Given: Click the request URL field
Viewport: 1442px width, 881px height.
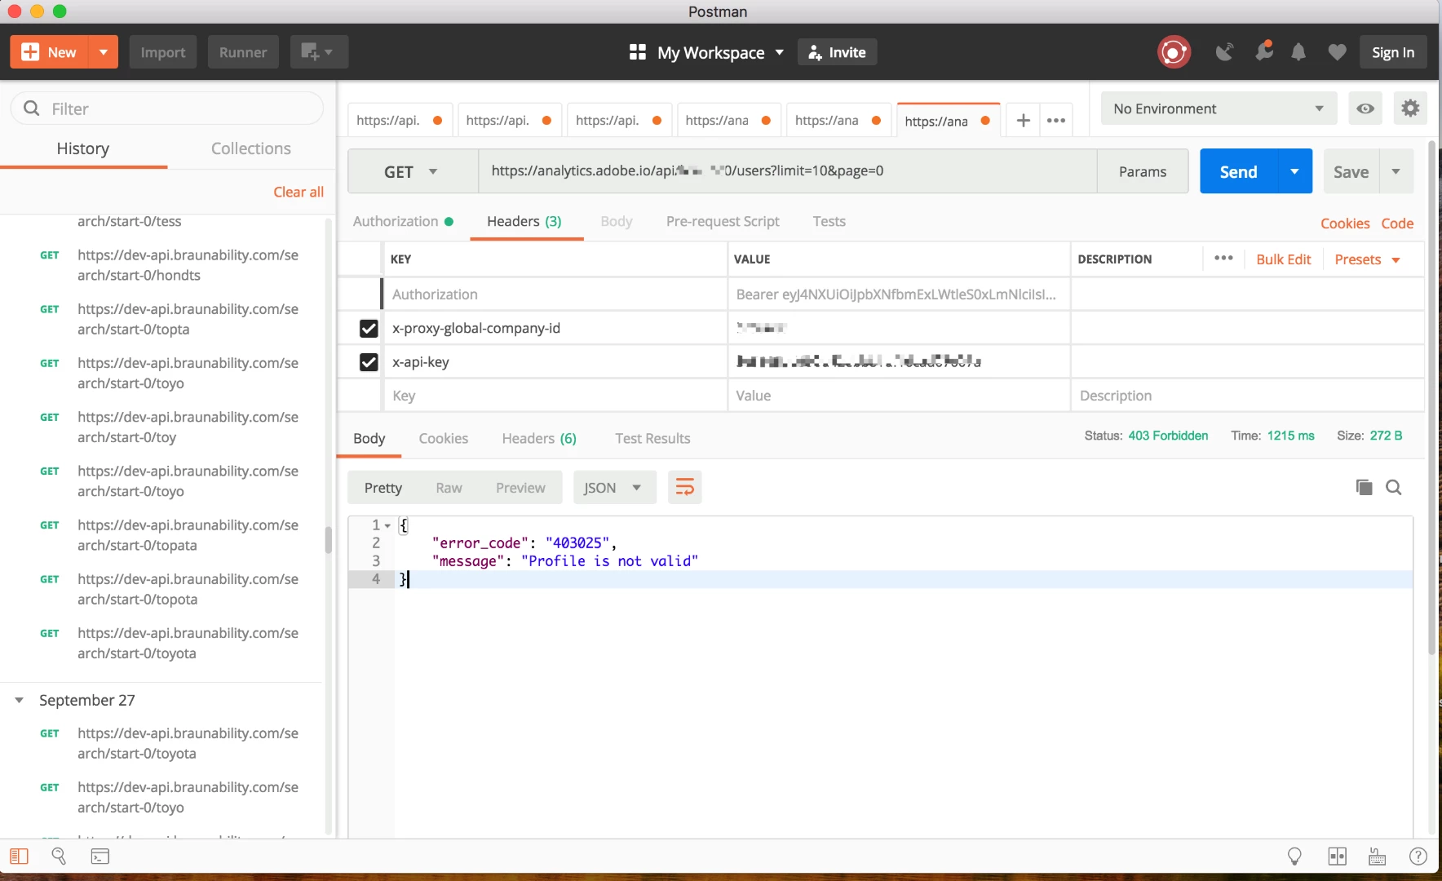Looking at the screenshot, I should (x=788, y=171).
